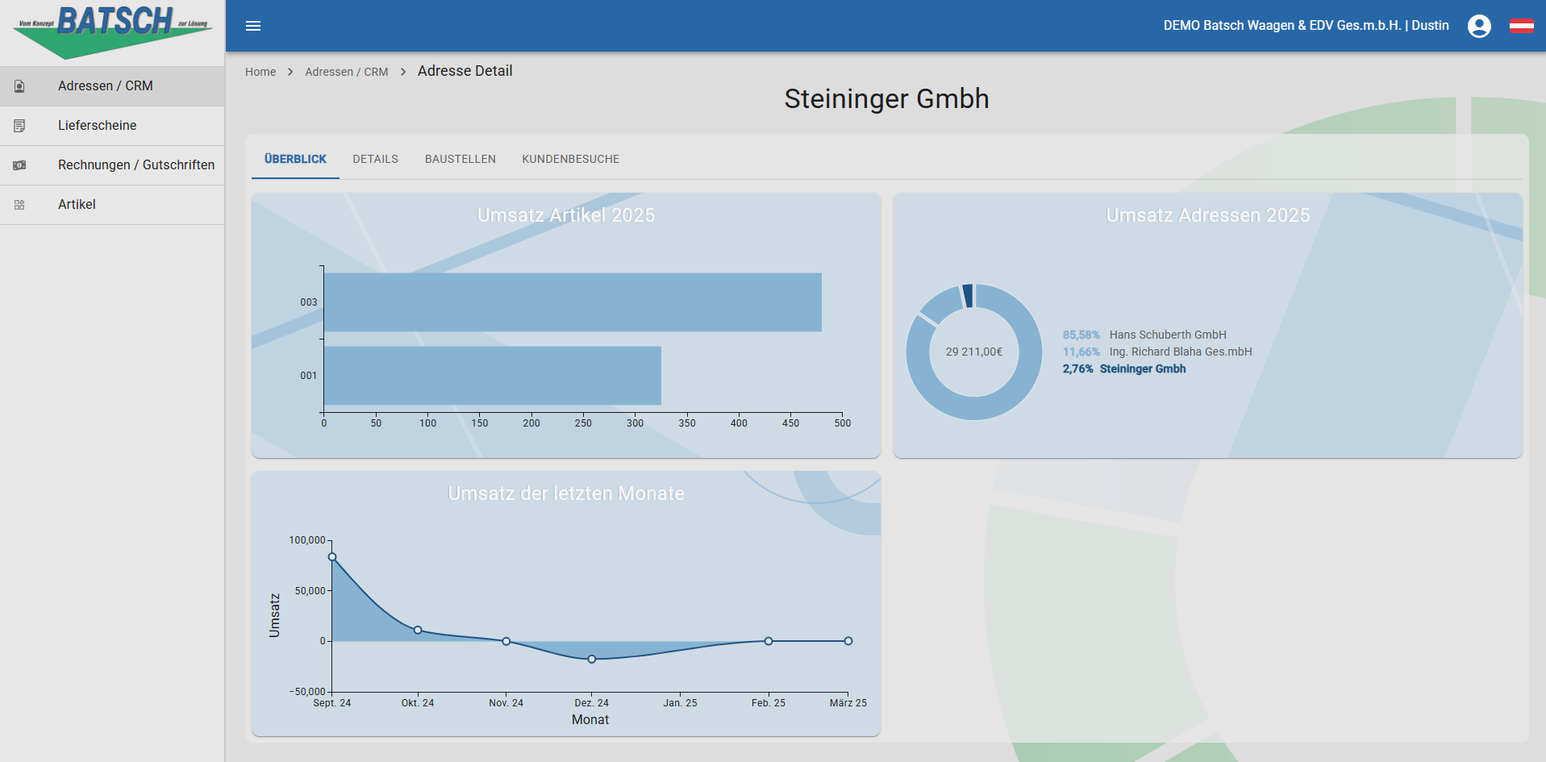This screenshot has width=1546, height=762.
Task: Click the März 25 data point
Action: [x=848, y=641]
